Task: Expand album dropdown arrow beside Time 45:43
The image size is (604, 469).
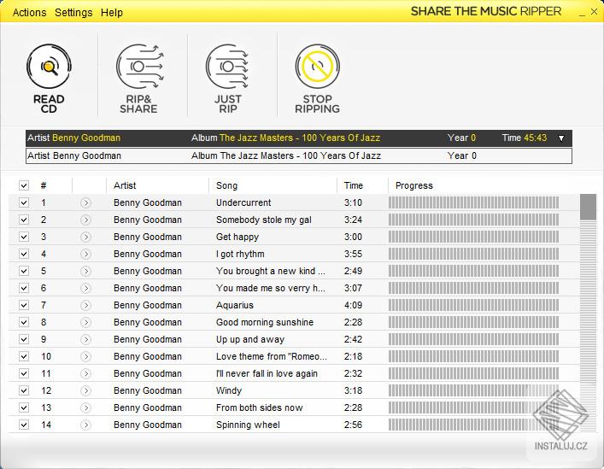Action: [x=561, y=138]
